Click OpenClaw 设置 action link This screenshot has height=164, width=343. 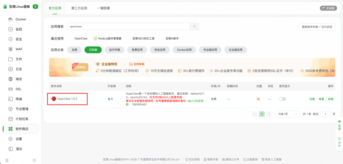tap(312, 99)
